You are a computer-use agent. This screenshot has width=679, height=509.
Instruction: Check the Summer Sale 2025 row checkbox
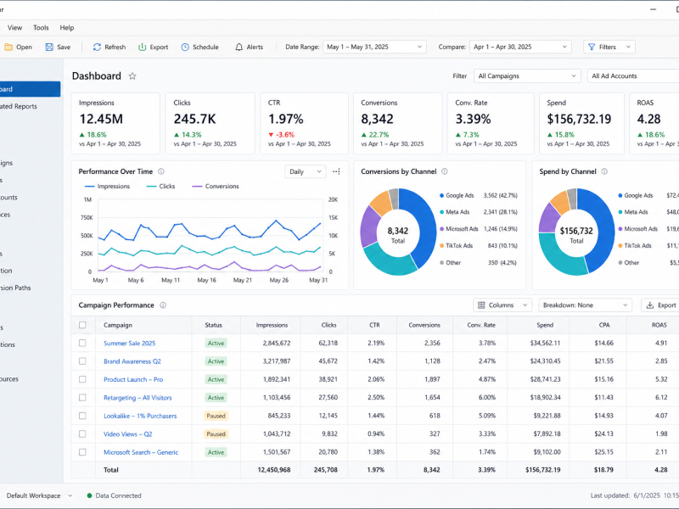[82, 343]
